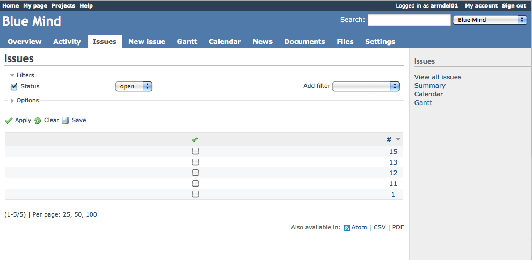Open the Blue Mind project selector
Viewport: 532px width, 260px height.
490,20
